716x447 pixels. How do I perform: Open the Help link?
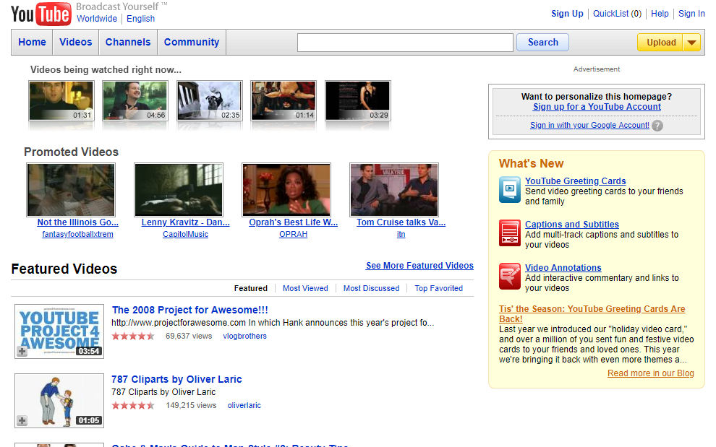click(x=660, y=14)
